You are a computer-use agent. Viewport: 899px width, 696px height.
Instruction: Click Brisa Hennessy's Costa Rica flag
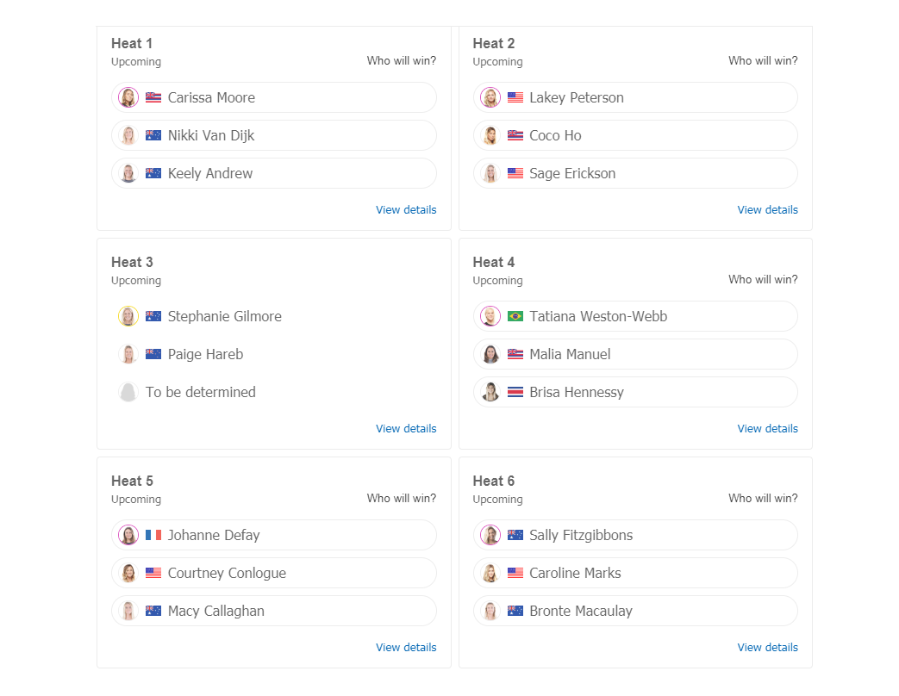(x=515, y=392)
